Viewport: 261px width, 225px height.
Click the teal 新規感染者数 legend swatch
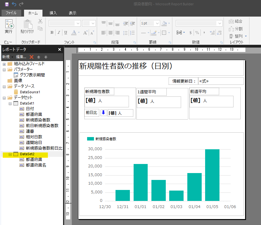click(90, 139)
